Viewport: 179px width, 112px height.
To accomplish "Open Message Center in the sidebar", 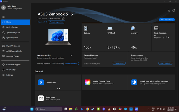I will pyautogui.click(x=15, y=56).
